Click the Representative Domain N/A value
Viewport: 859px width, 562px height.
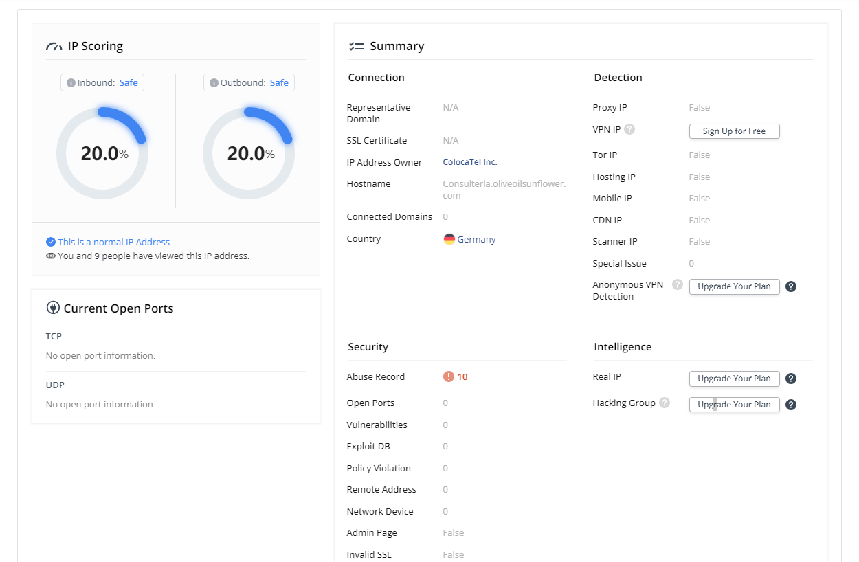tap(451, 107)
